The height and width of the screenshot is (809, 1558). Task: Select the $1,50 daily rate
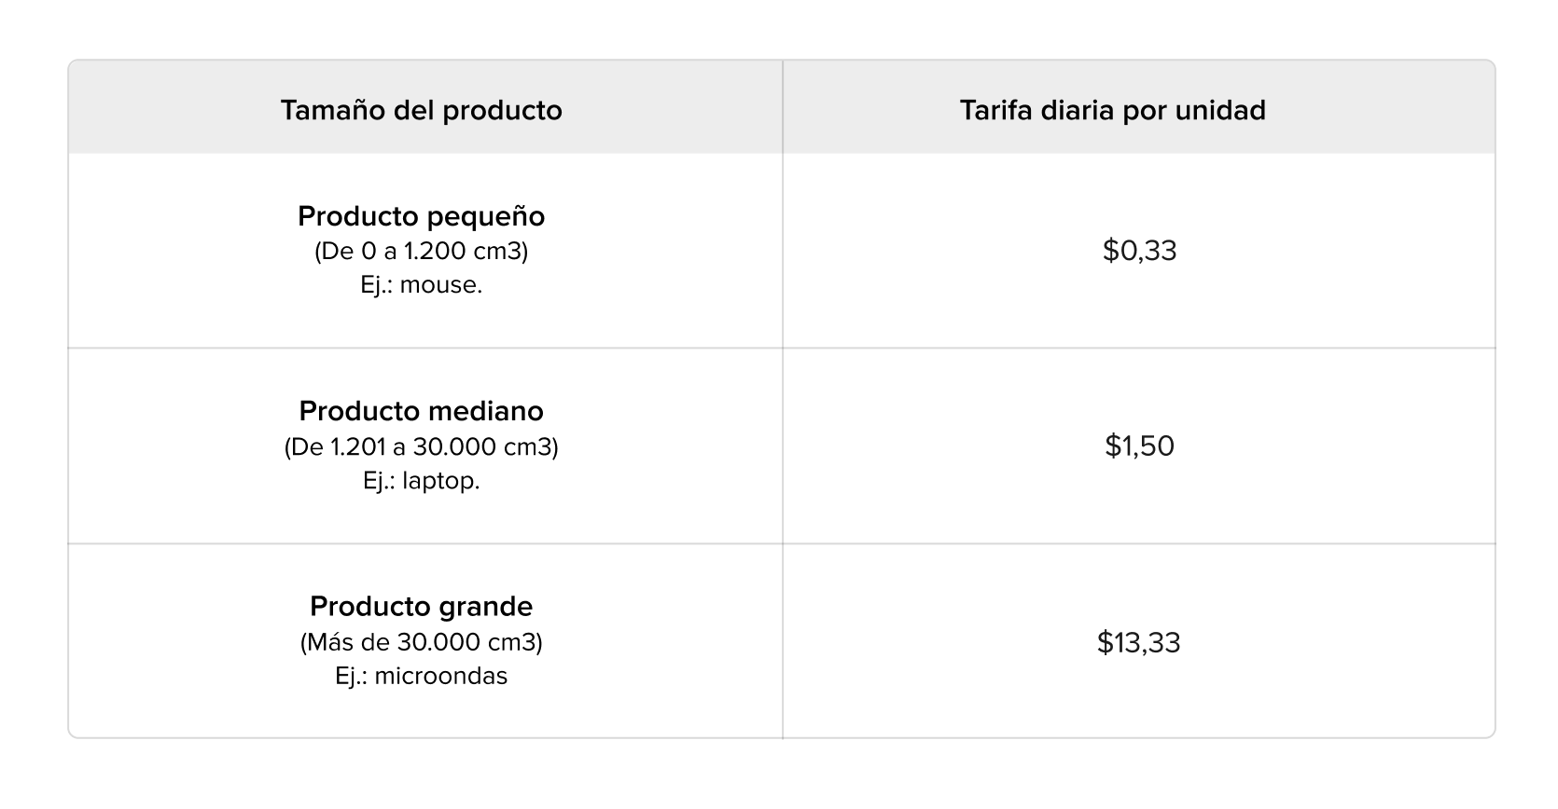click(x=1139, y=446)
